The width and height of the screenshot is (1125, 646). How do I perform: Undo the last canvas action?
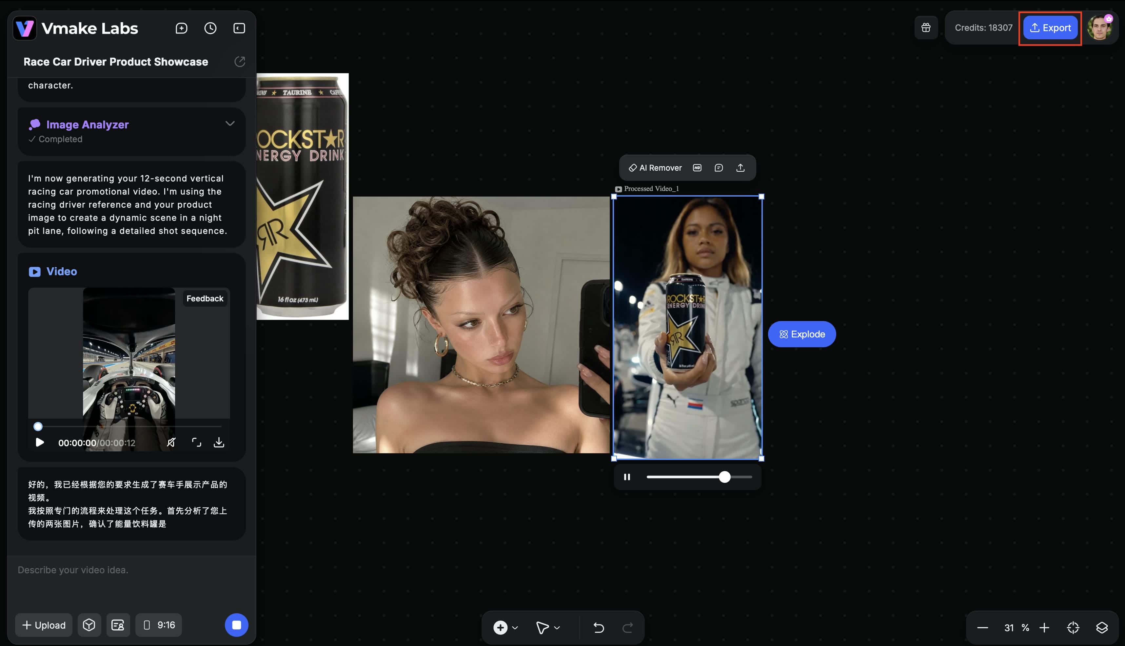(599, 627)
